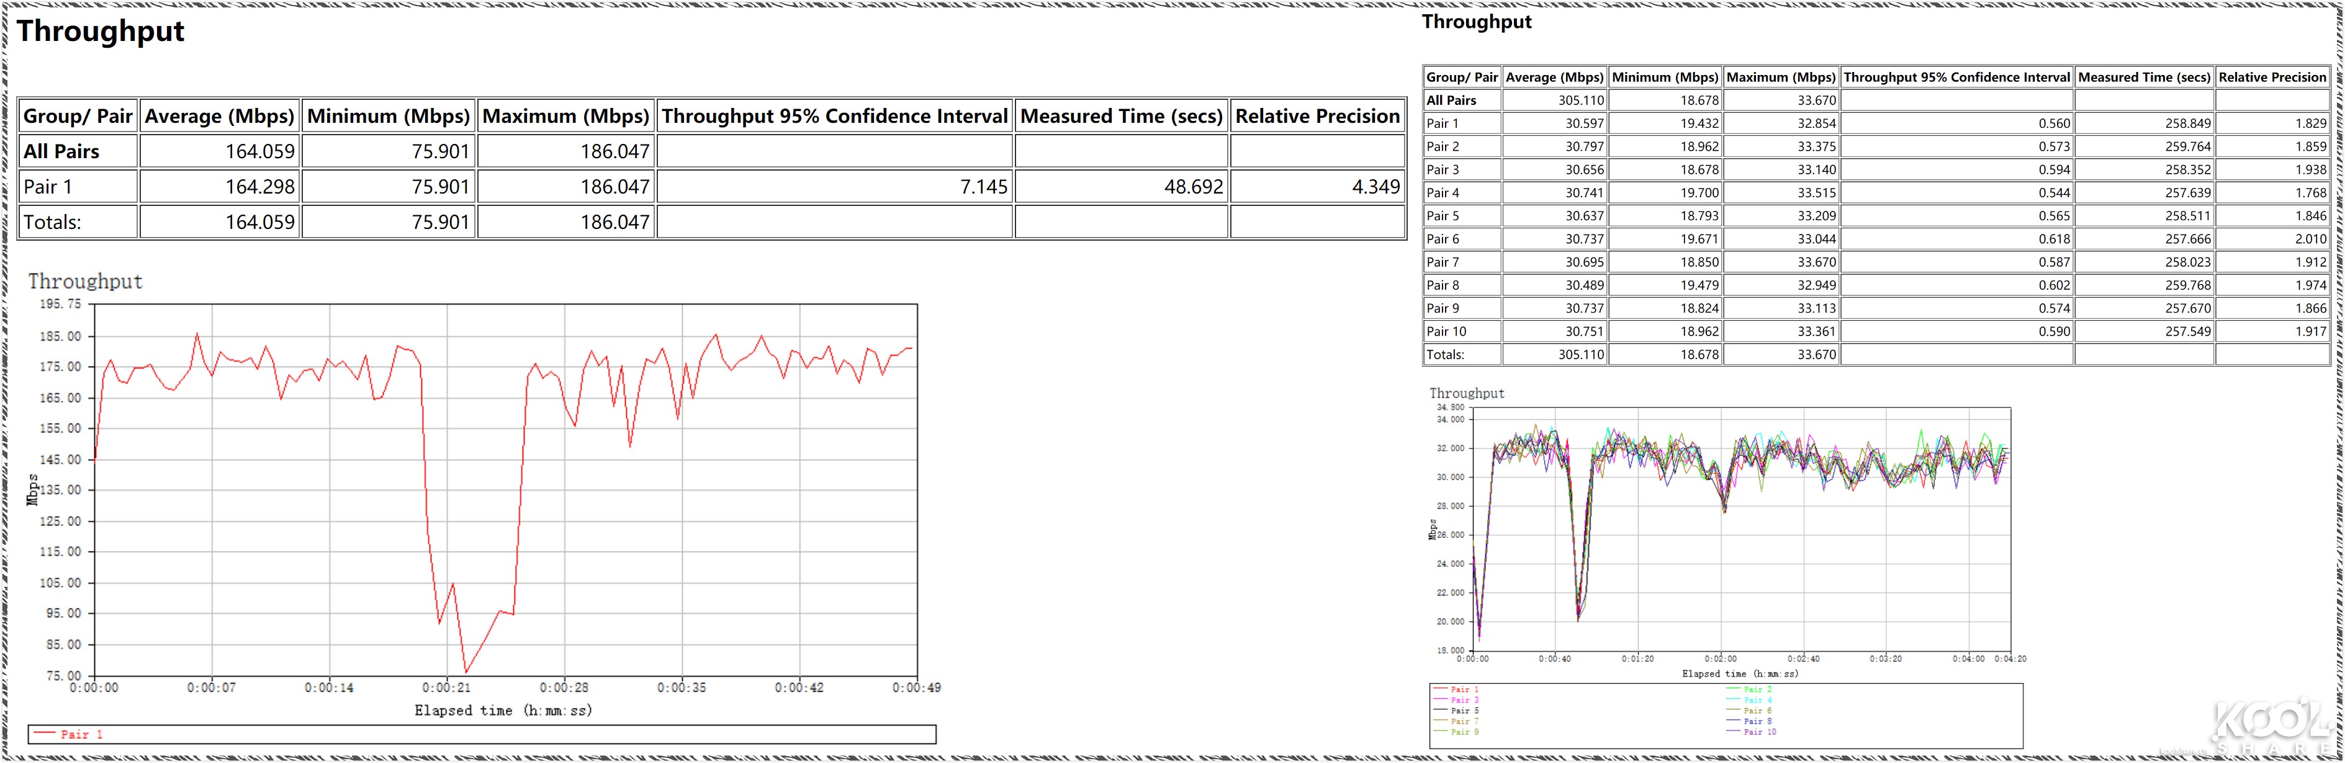Click Maximum (Mbps) header in right table

click(x=1781, y=78)
